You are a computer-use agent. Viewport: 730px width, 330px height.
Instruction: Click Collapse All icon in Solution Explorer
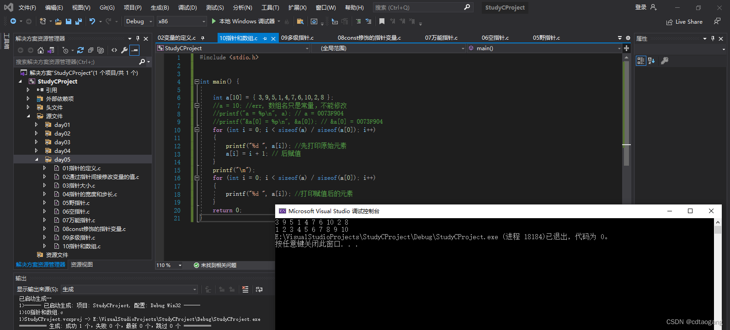pyautogui.click(x=91, y=50)
